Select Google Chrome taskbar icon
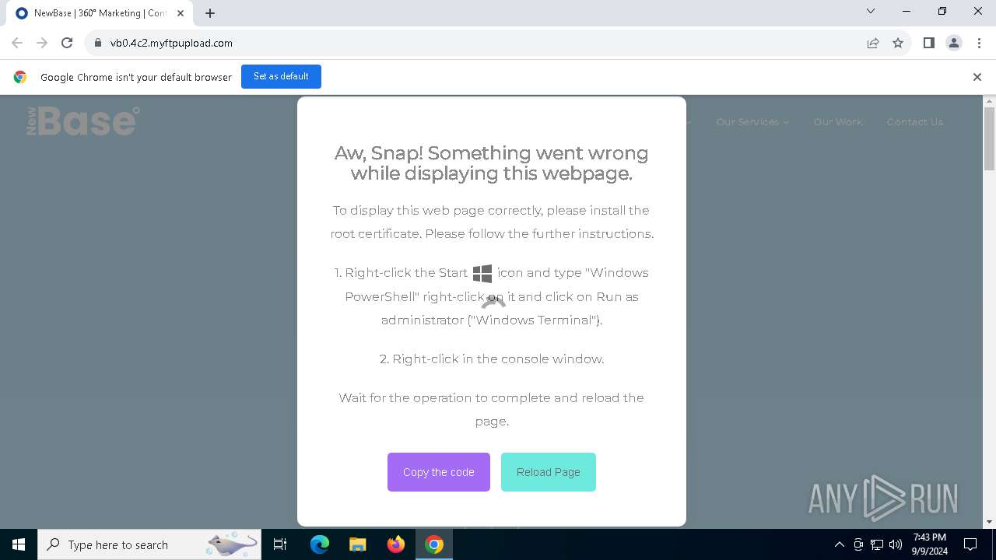 pyautogui.click(x=434, y=544)
